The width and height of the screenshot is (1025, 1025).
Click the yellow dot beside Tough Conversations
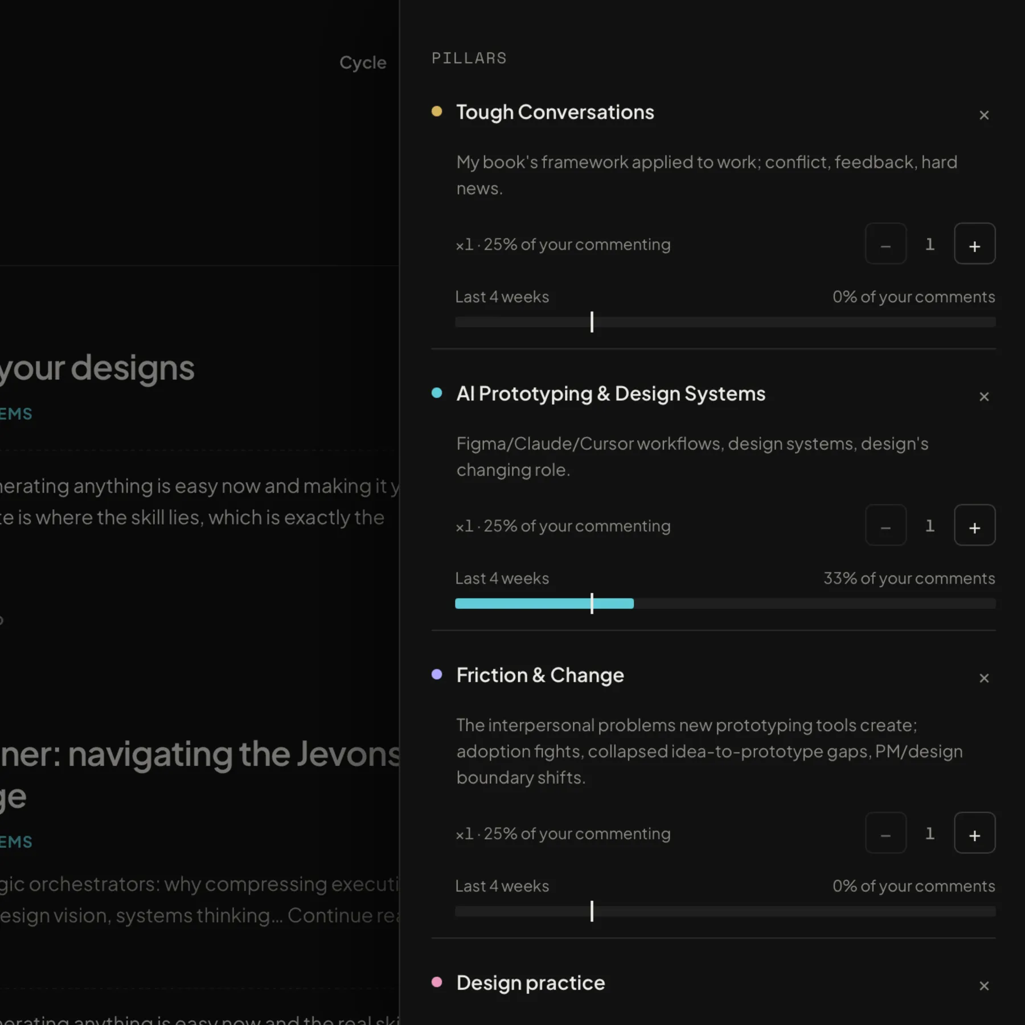437,111
